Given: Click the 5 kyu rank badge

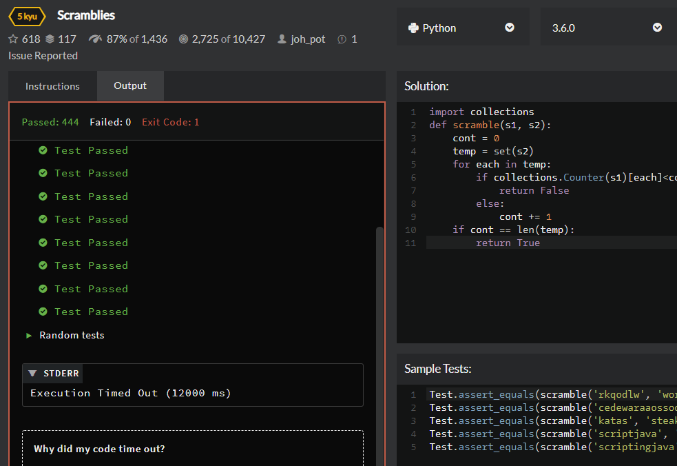Looking at the screenshot, I should pyautogui.click(x=27, y=16).
